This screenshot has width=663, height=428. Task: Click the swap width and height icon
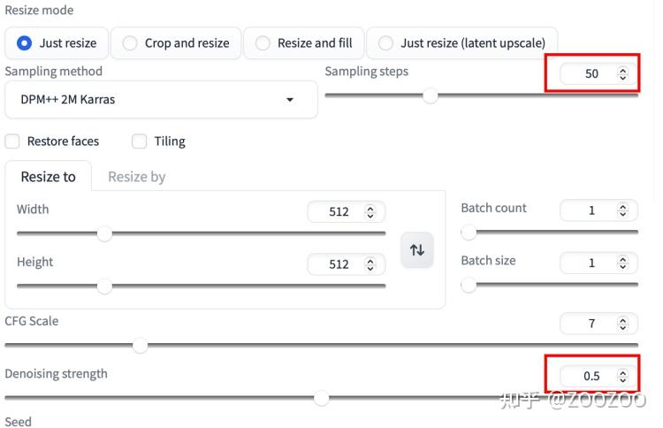[x=417, y=250]
